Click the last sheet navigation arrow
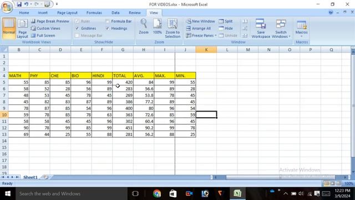The height and width of the screenshot is (200, 355). coord(17,177)
